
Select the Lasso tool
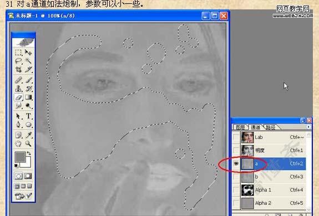(18, 61)
